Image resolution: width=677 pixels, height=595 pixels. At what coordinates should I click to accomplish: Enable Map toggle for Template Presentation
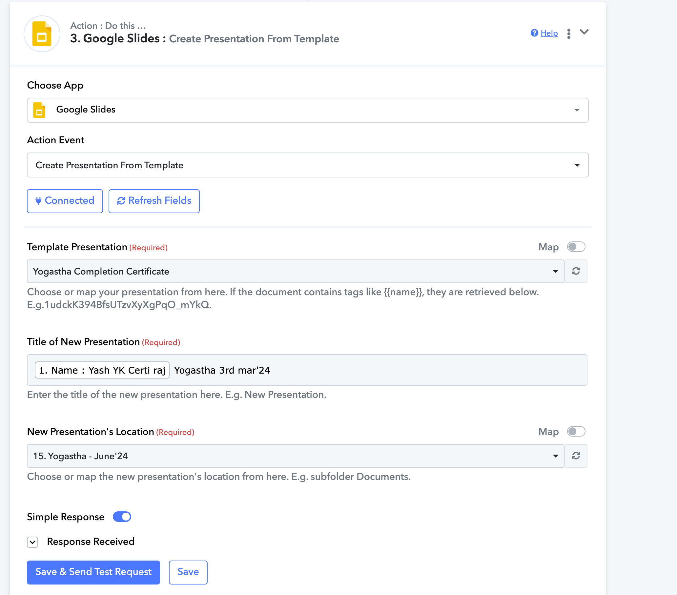576,247
